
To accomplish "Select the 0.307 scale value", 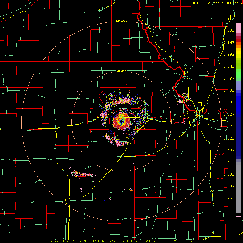I will (229, 186).
